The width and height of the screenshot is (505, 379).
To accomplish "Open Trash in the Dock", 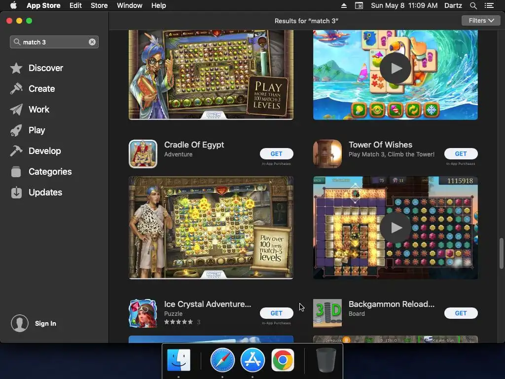I will [x=326, y=360].
